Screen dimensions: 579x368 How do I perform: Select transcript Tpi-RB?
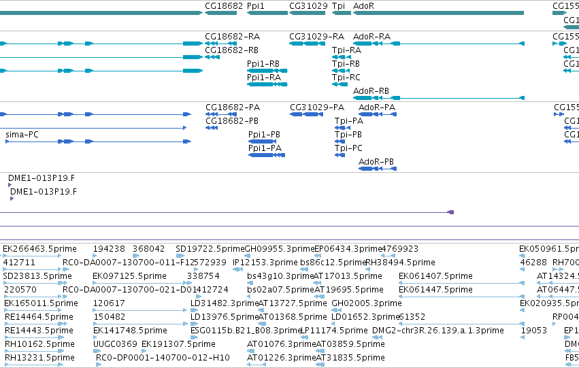point(341,71)
